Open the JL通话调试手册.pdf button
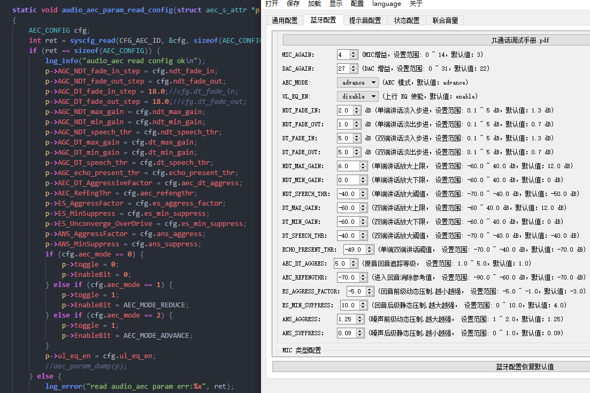 [436, 40]
